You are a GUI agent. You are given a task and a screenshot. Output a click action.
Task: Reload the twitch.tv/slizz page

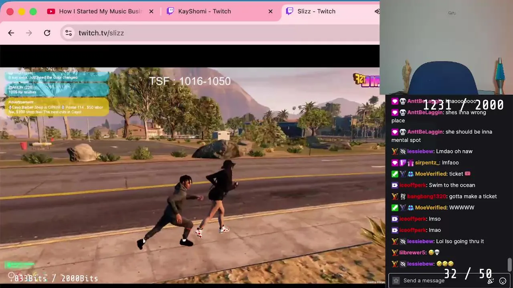pos(47,33)
